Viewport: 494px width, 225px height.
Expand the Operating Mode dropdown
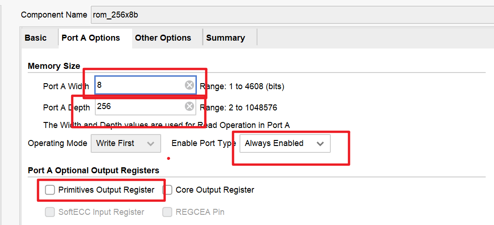tap(126, 143)
